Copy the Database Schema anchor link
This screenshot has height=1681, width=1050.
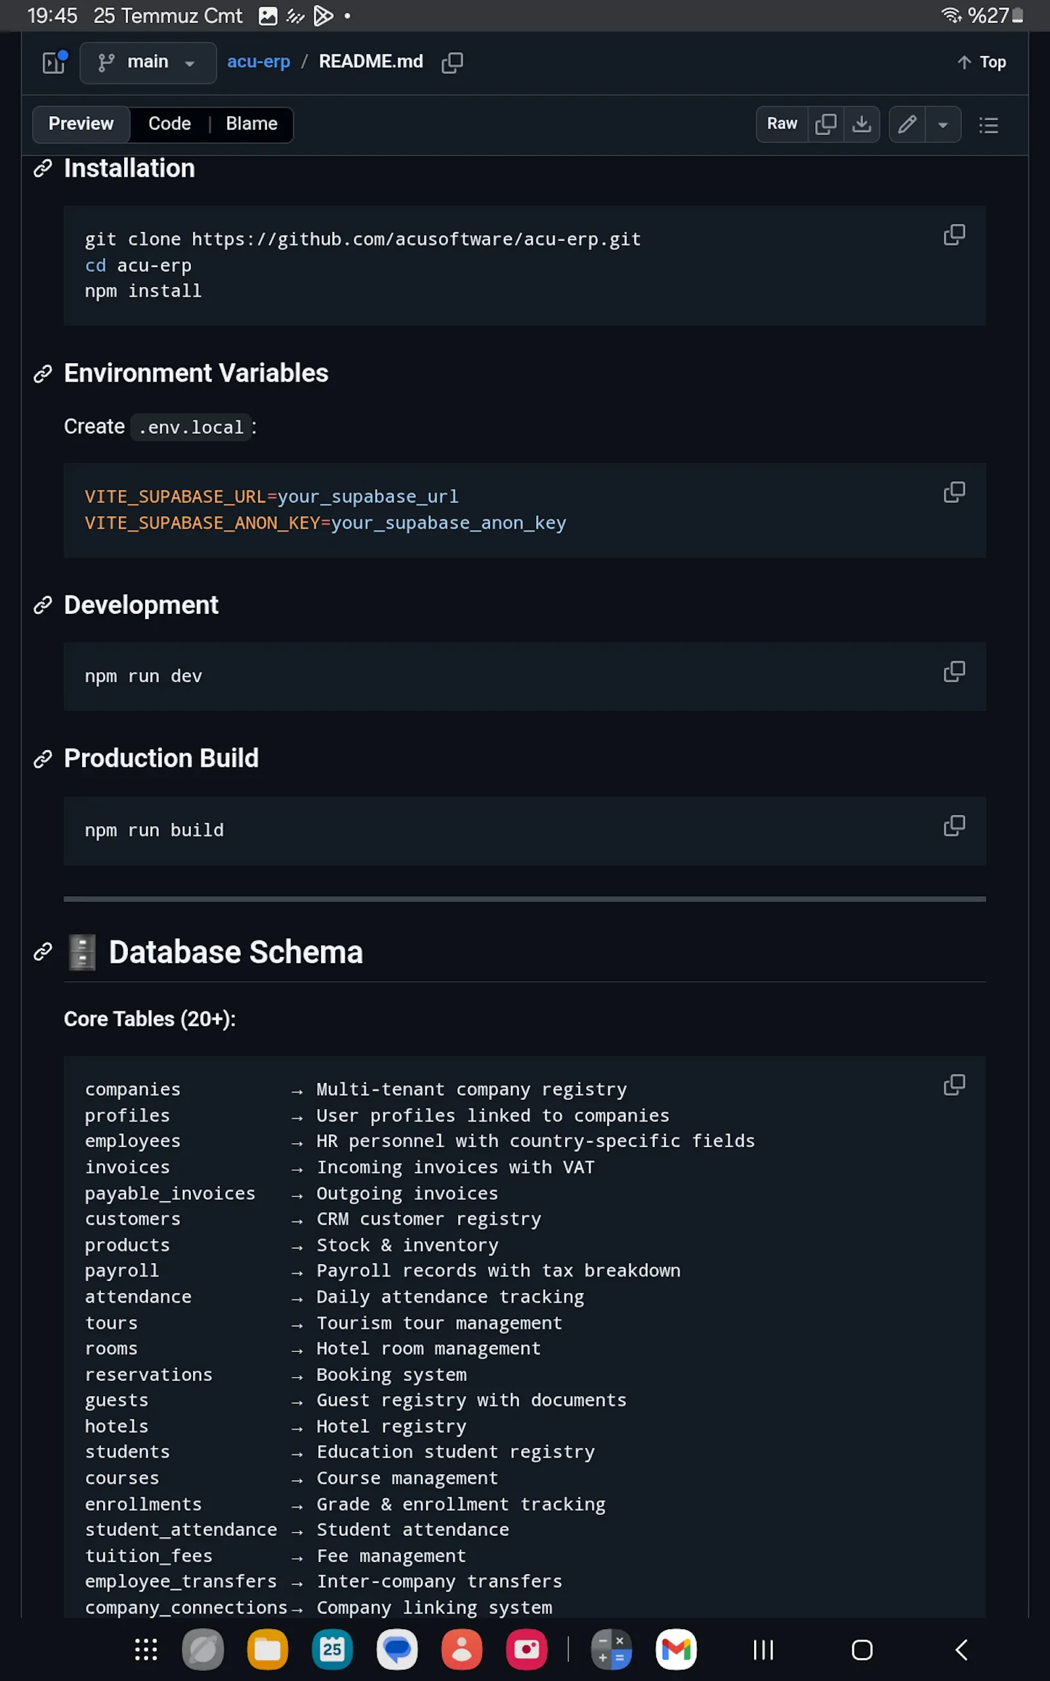click(x=43, y=951)
